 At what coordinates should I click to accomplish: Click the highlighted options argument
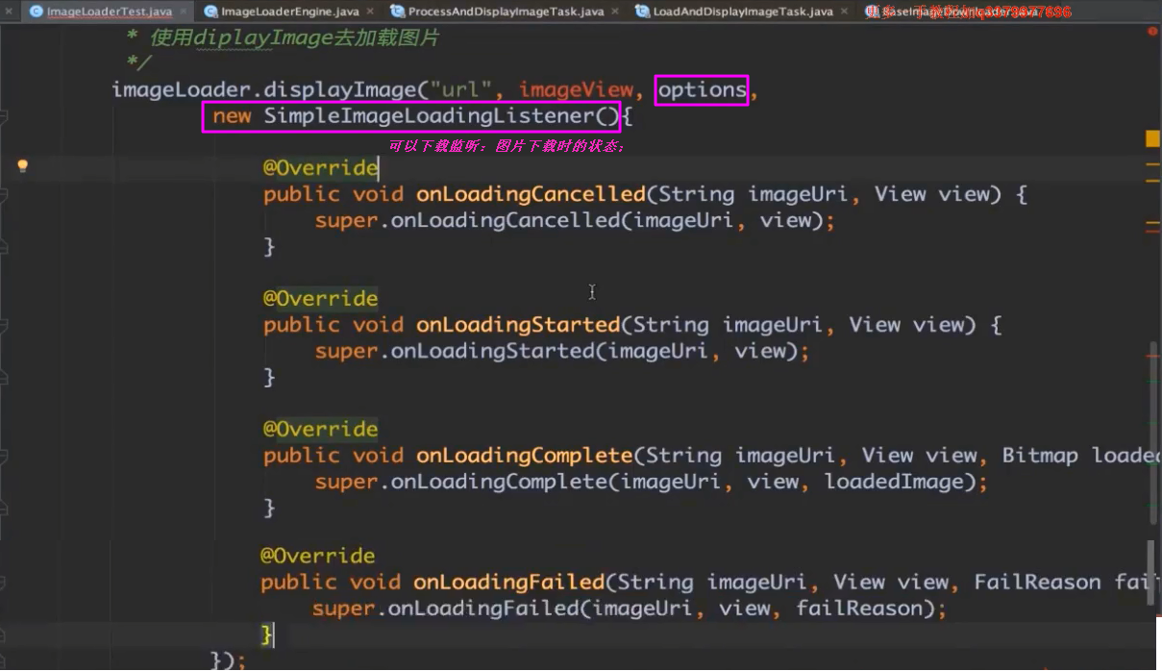(702, 90)
